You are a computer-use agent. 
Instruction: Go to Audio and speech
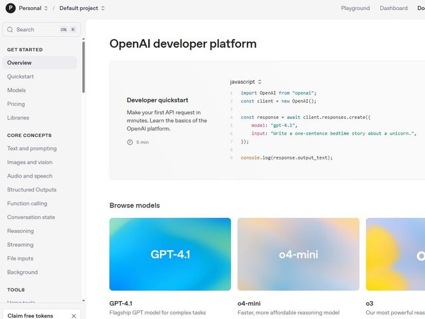point(30,175)
